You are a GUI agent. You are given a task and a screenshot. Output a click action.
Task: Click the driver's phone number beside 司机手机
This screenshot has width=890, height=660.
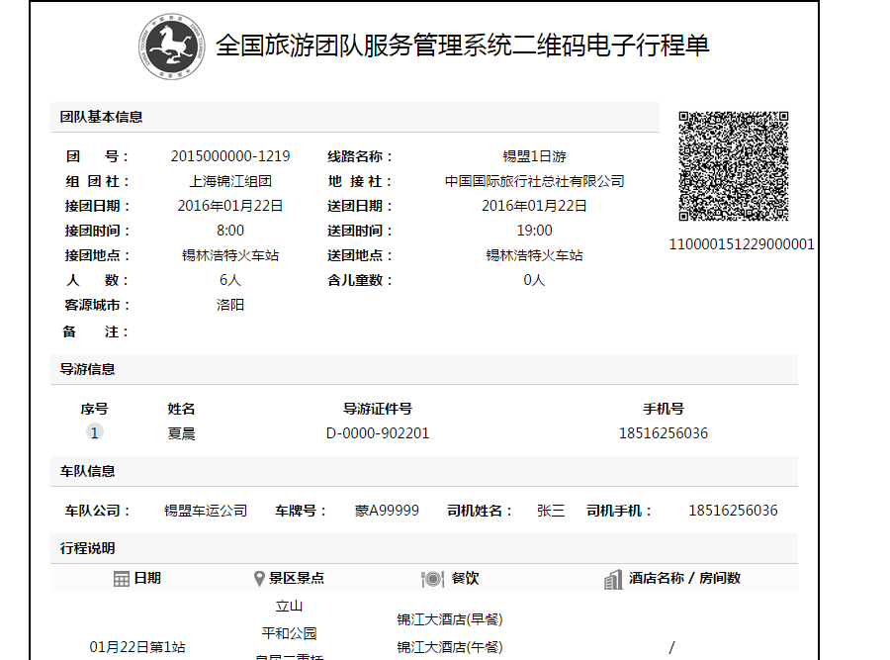point(733,511)
